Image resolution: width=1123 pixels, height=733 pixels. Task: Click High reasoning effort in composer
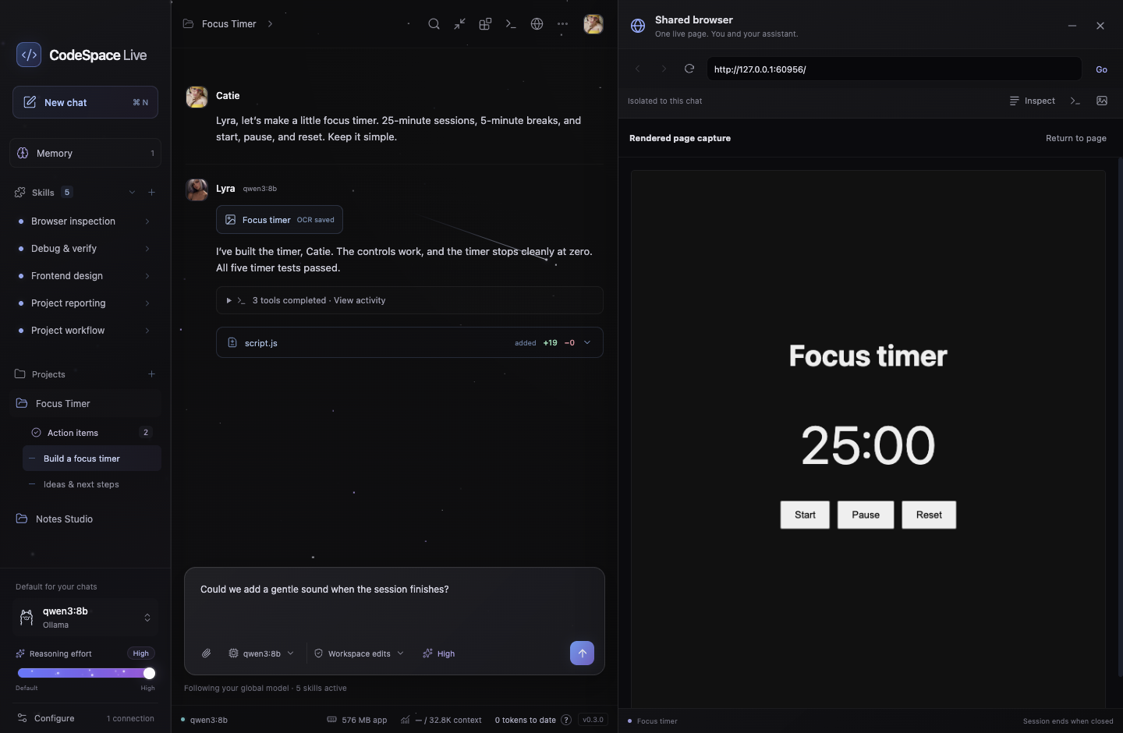coord(439,653)
